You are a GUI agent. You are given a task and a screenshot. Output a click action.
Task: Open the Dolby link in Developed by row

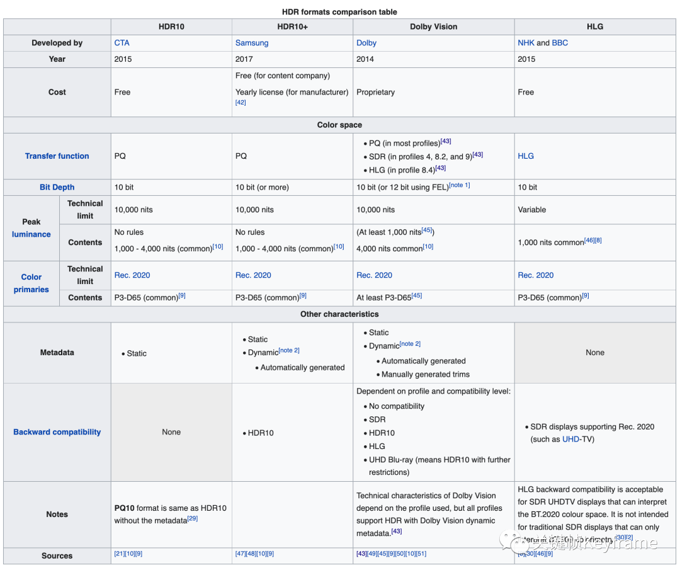pyautogui.click(x=366, y=43)
